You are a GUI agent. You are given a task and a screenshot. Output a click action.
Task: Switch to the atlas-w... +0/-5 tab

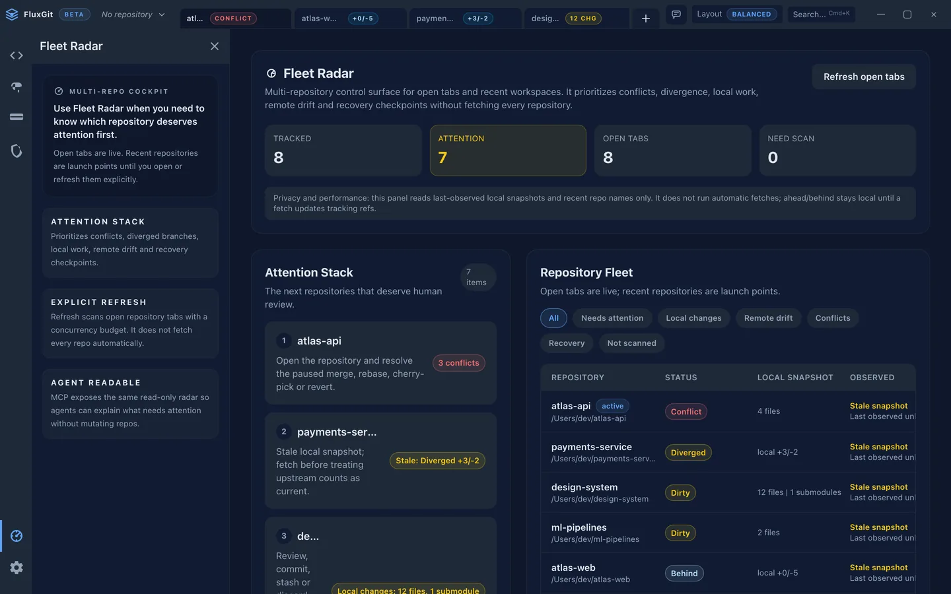(351, 18)
